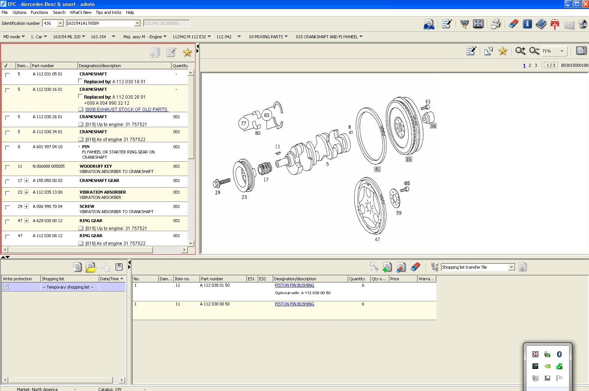Click the red car icon in toolbar

tap(555, 24)
